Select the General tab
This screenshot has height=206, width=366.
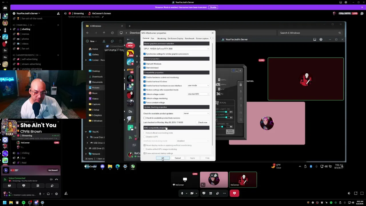tap(146, 38)
